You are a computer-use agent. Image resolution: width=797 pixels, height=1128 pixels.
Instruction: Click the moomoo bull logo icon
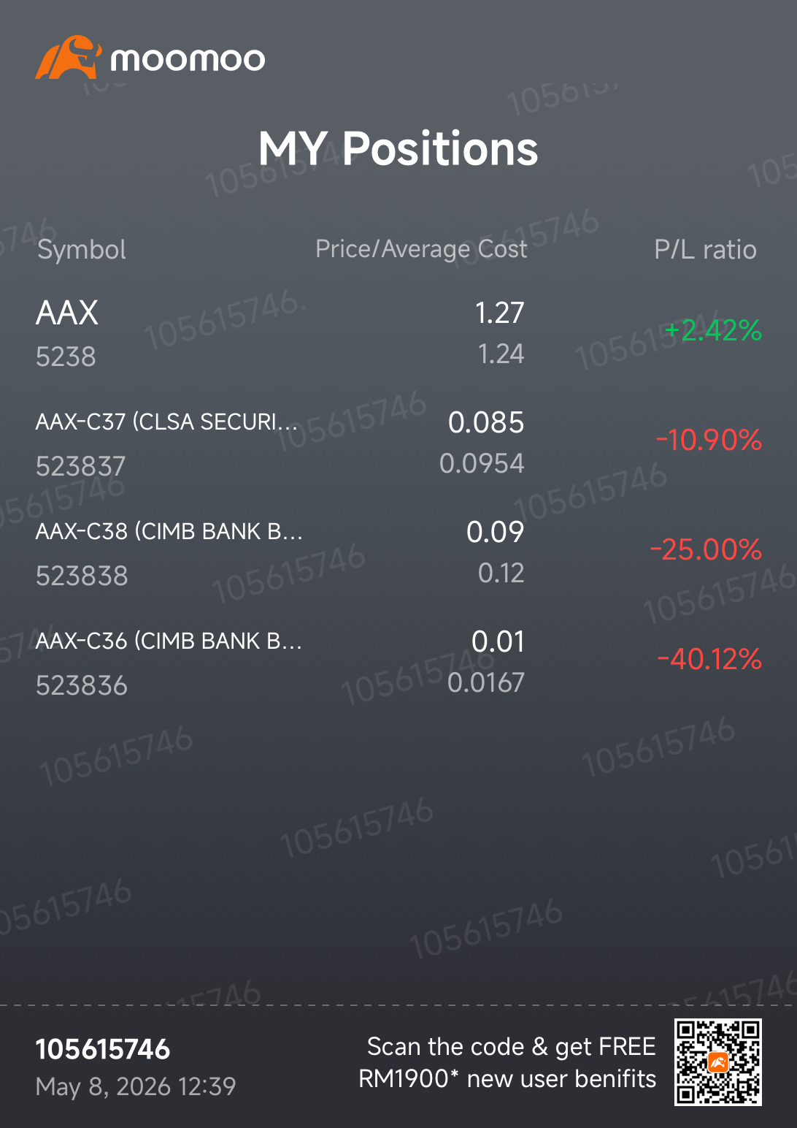(68, 57)
